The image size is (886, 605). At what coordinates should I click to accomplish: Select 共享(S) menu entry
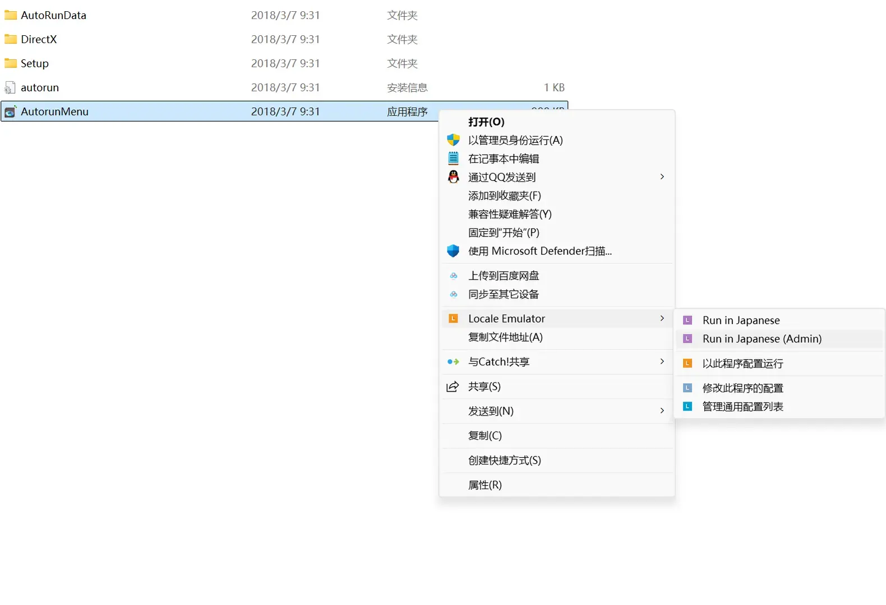(x=557, y=387)
